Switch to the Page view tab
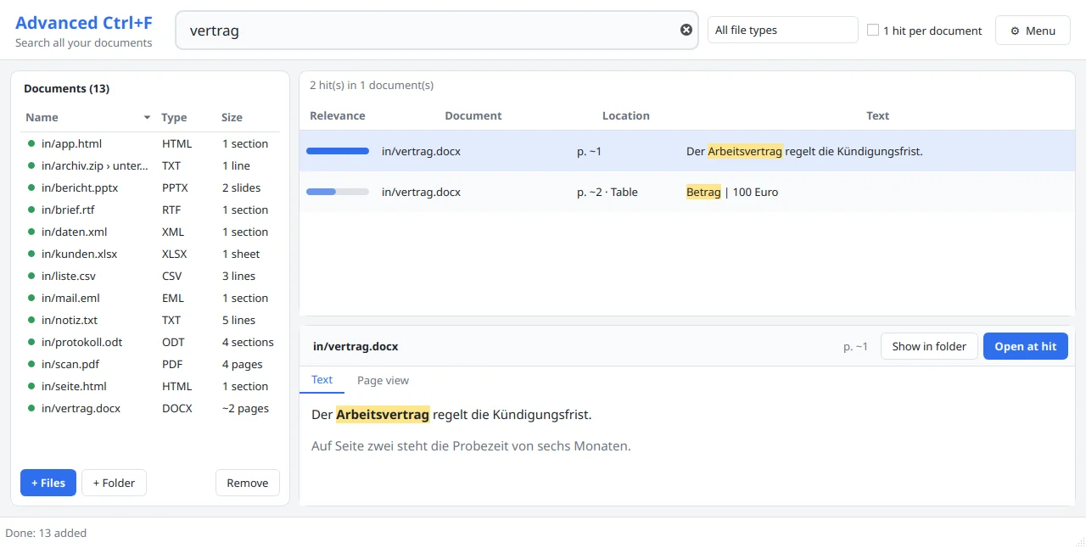The image size is (1086, 548). point(383,380)
